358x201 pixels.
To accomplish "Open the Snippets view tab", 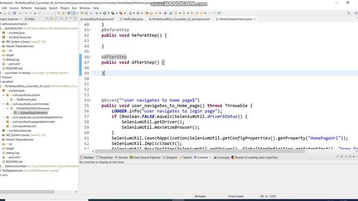I will click(x=170, y=157).
